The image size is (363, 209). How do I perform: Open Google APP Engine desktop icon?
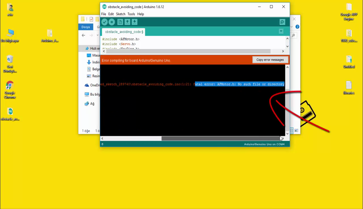point(349,12)
